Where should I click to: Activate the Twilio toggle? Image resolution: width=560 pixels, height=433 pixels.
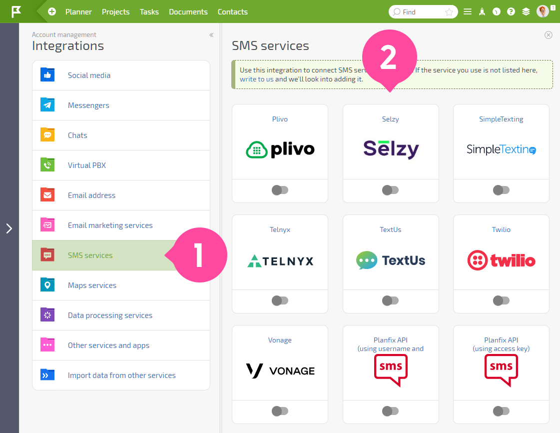501,300
